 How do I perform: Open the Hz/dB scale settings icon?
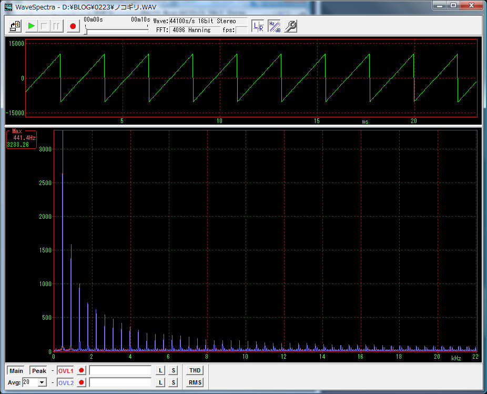[x=274, y=26]
